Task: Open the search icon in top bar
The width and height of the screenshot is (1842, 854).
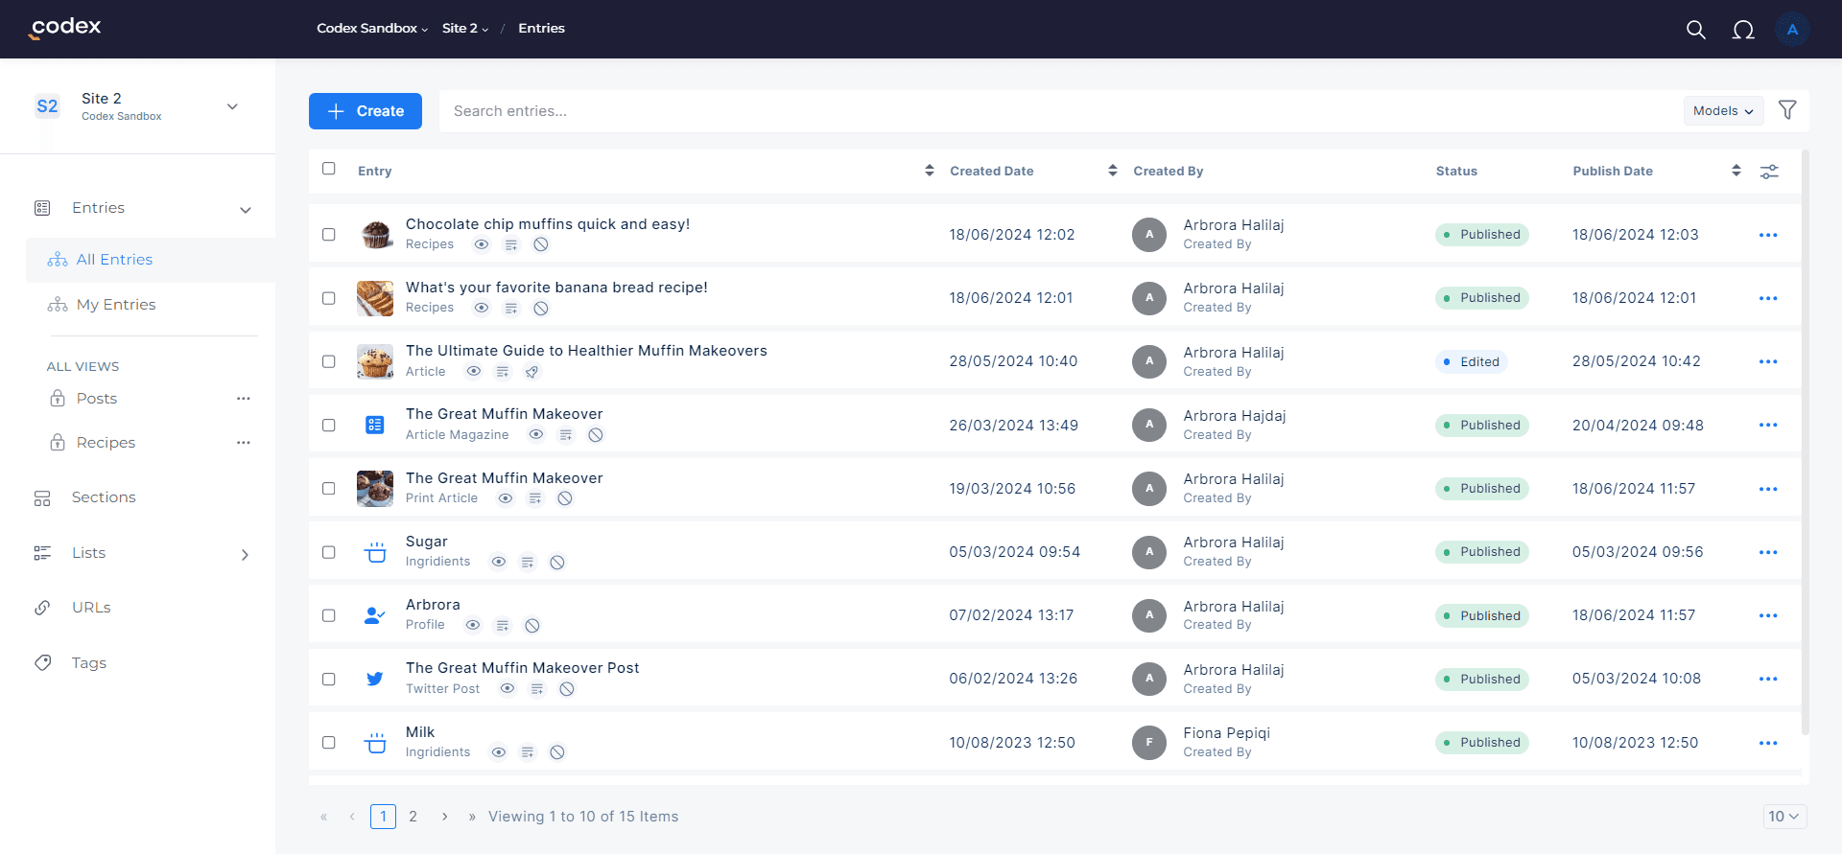Action: tap(1696, 30)
